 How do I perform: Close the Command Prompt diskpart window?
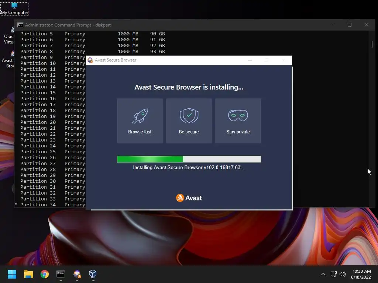[367, 25]
